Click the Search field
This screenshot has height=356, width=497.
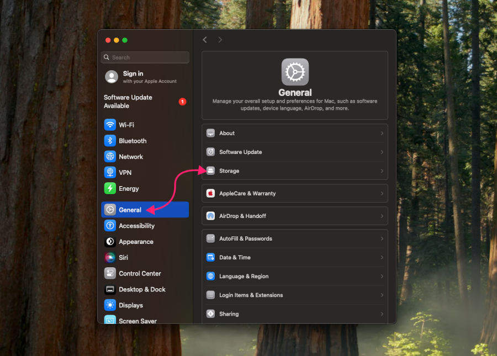click(145, 57)
